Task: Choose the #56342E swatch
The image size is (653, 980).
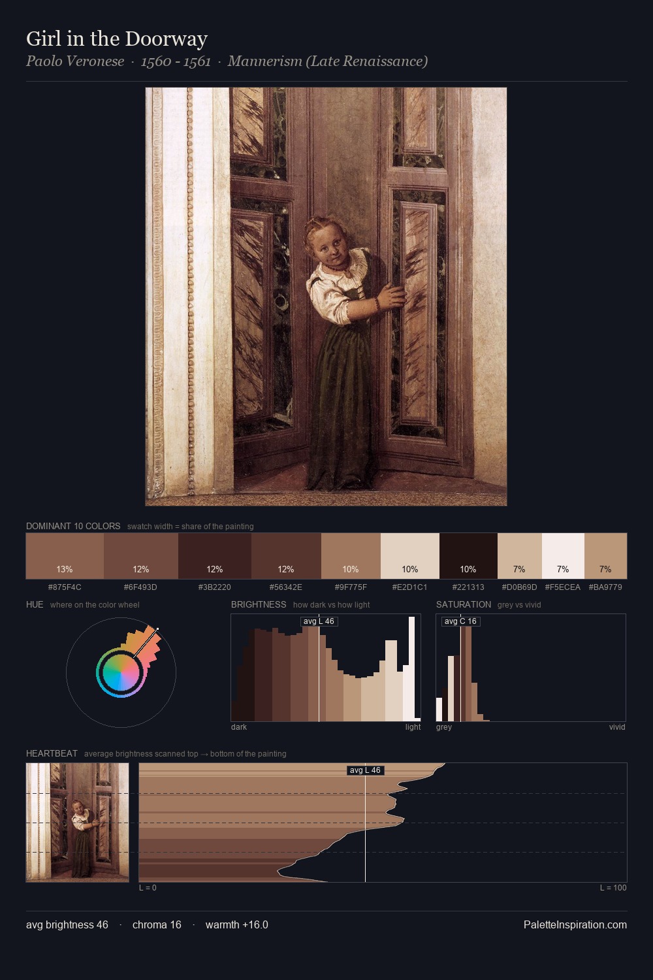Action: [x=286, y=556]
